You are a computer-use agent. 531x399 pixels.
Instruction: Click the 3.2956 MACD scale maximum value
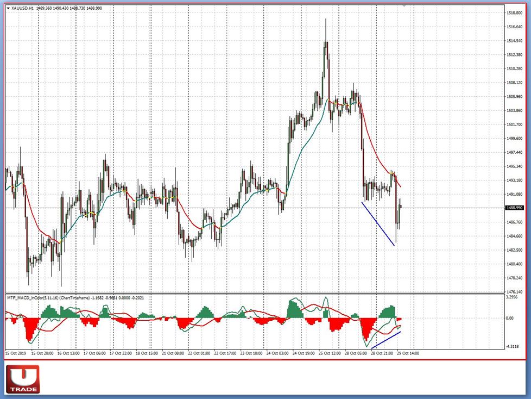coord(510,297)
